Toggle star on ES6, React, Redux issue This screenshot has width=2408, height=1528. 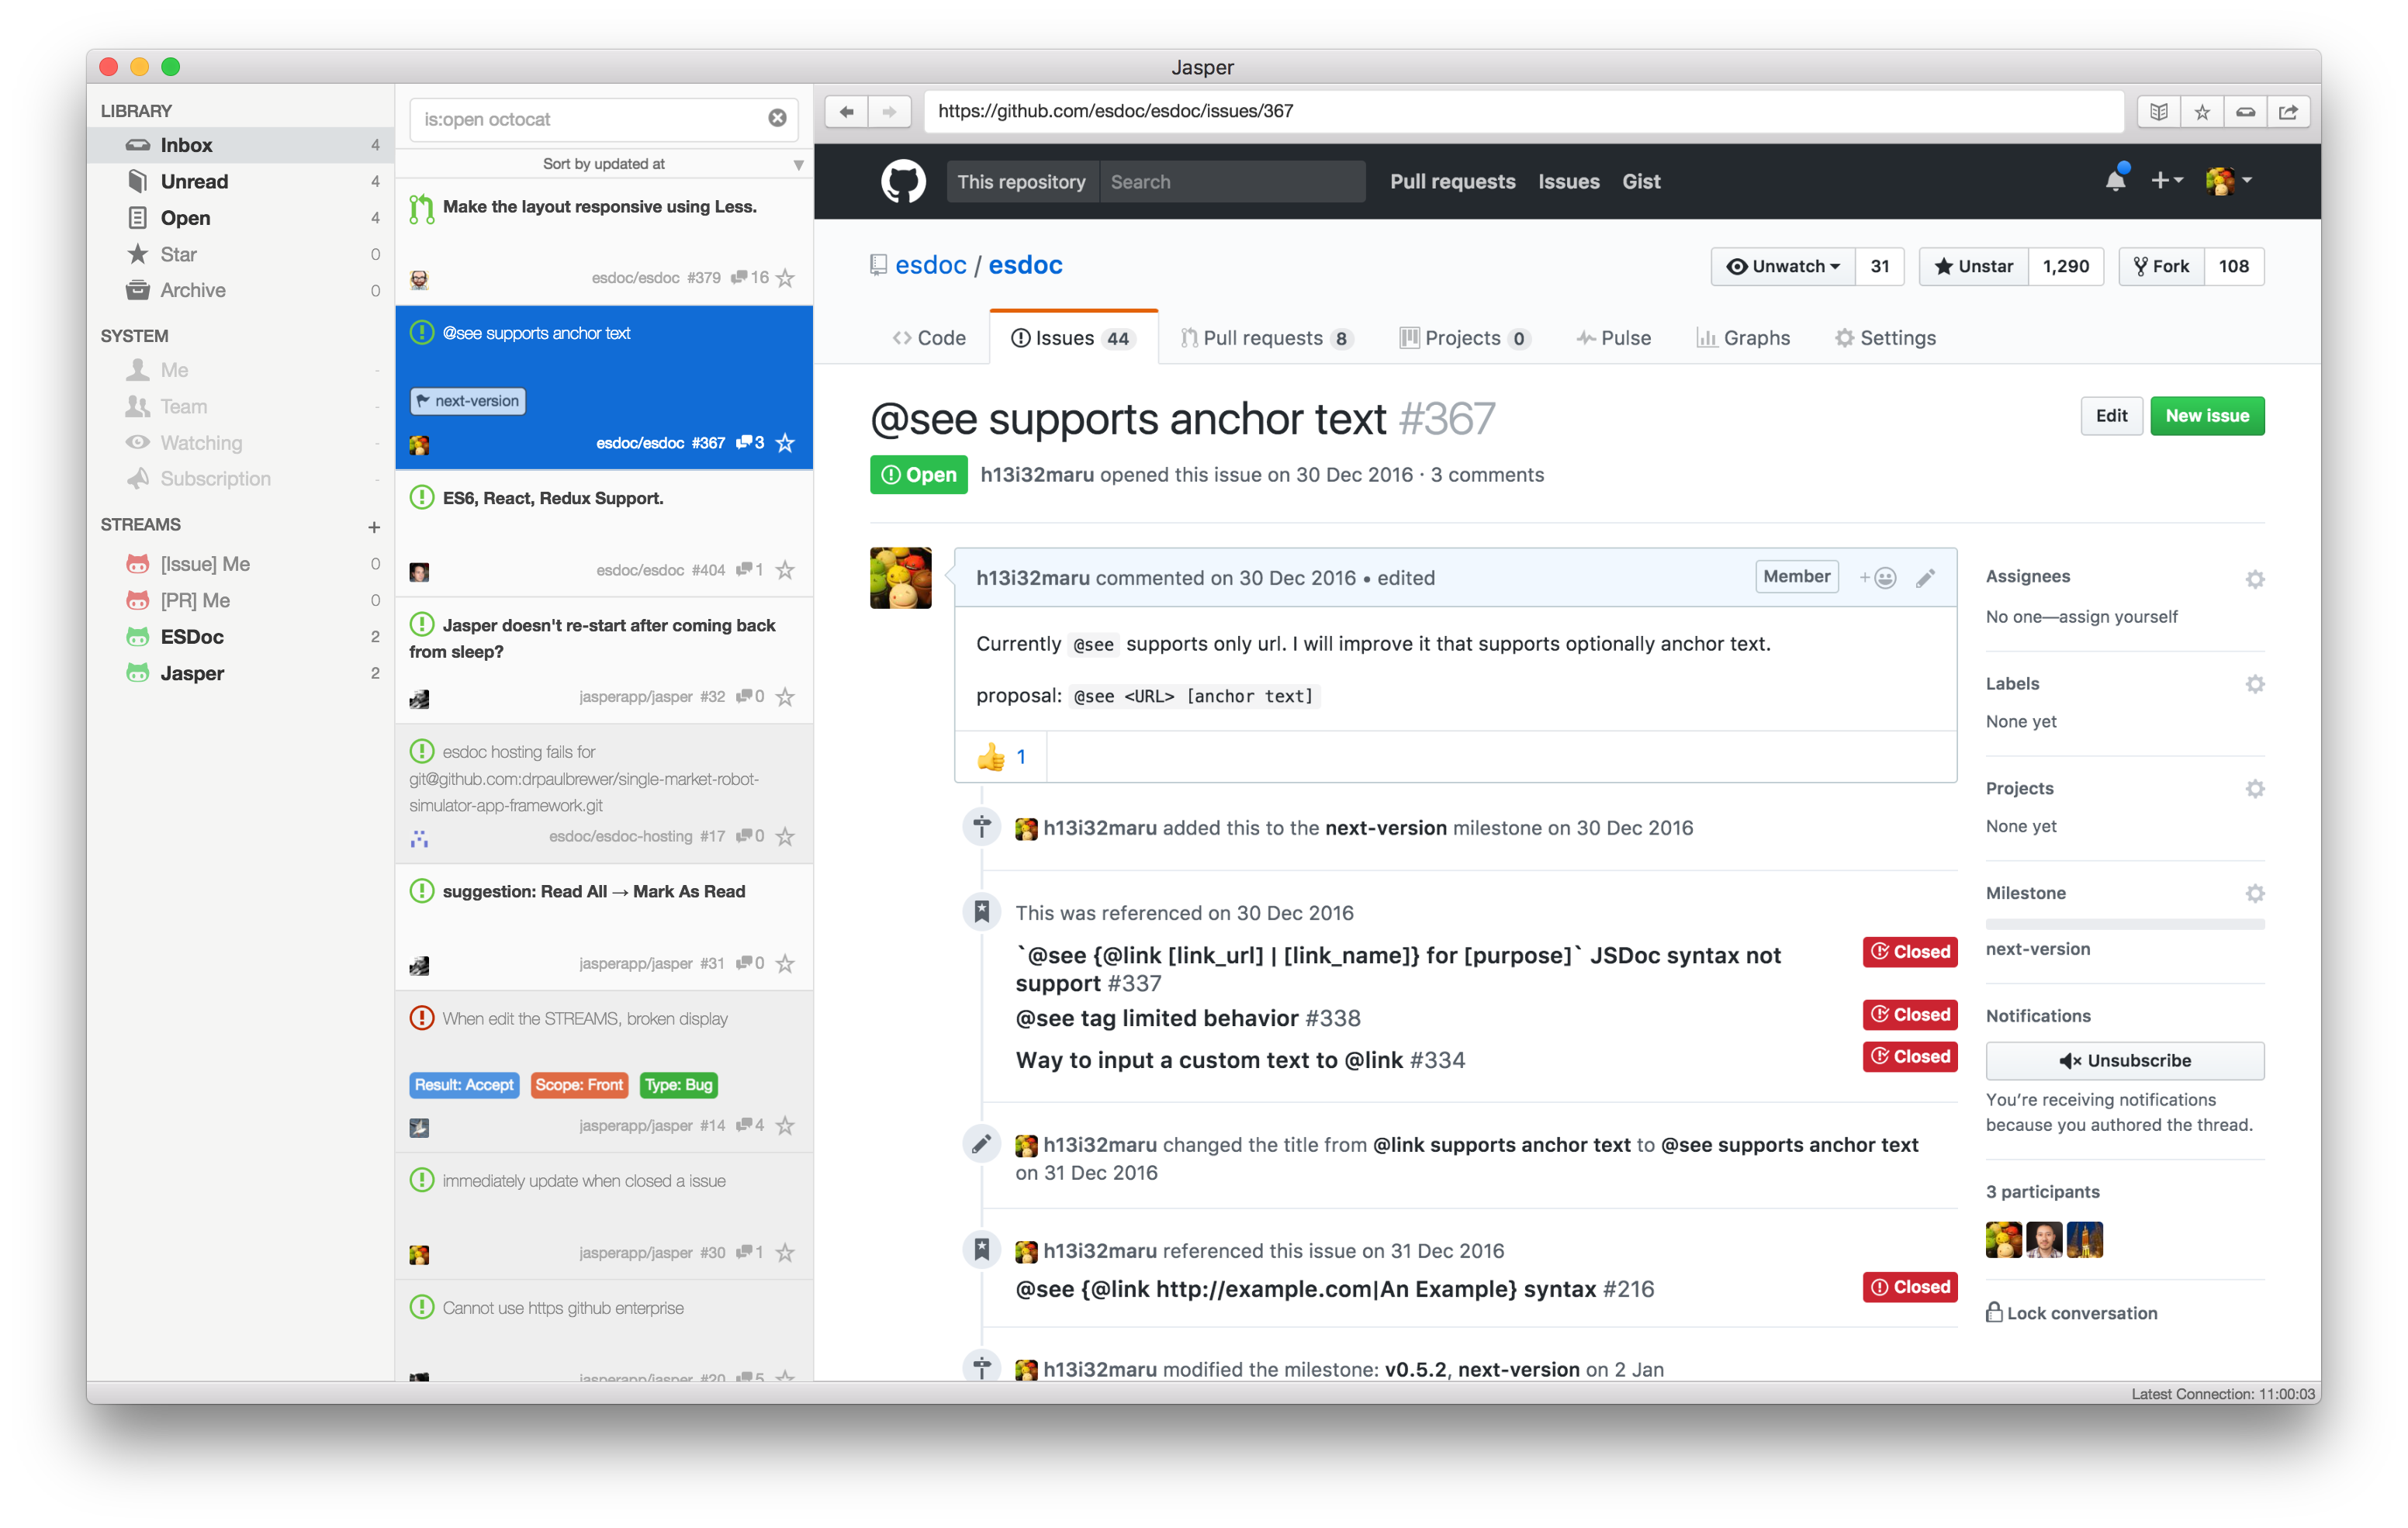pos(786,570)
